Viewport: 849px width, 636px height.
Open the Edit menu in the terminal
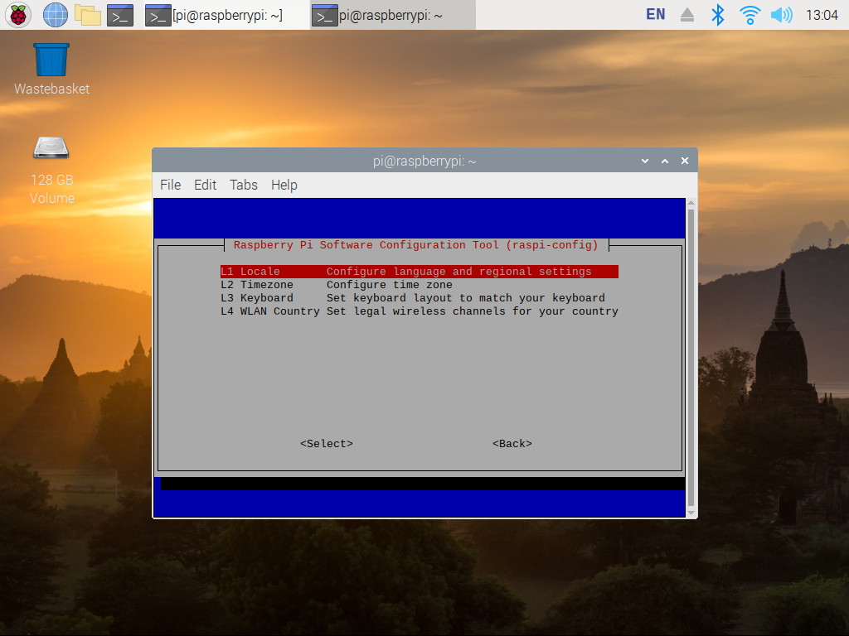click(206, 185)
